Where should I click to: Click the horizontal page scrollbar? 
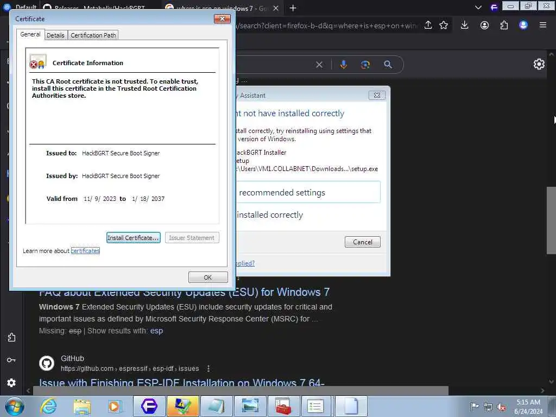pyautogui.click(x=241, y=390)
